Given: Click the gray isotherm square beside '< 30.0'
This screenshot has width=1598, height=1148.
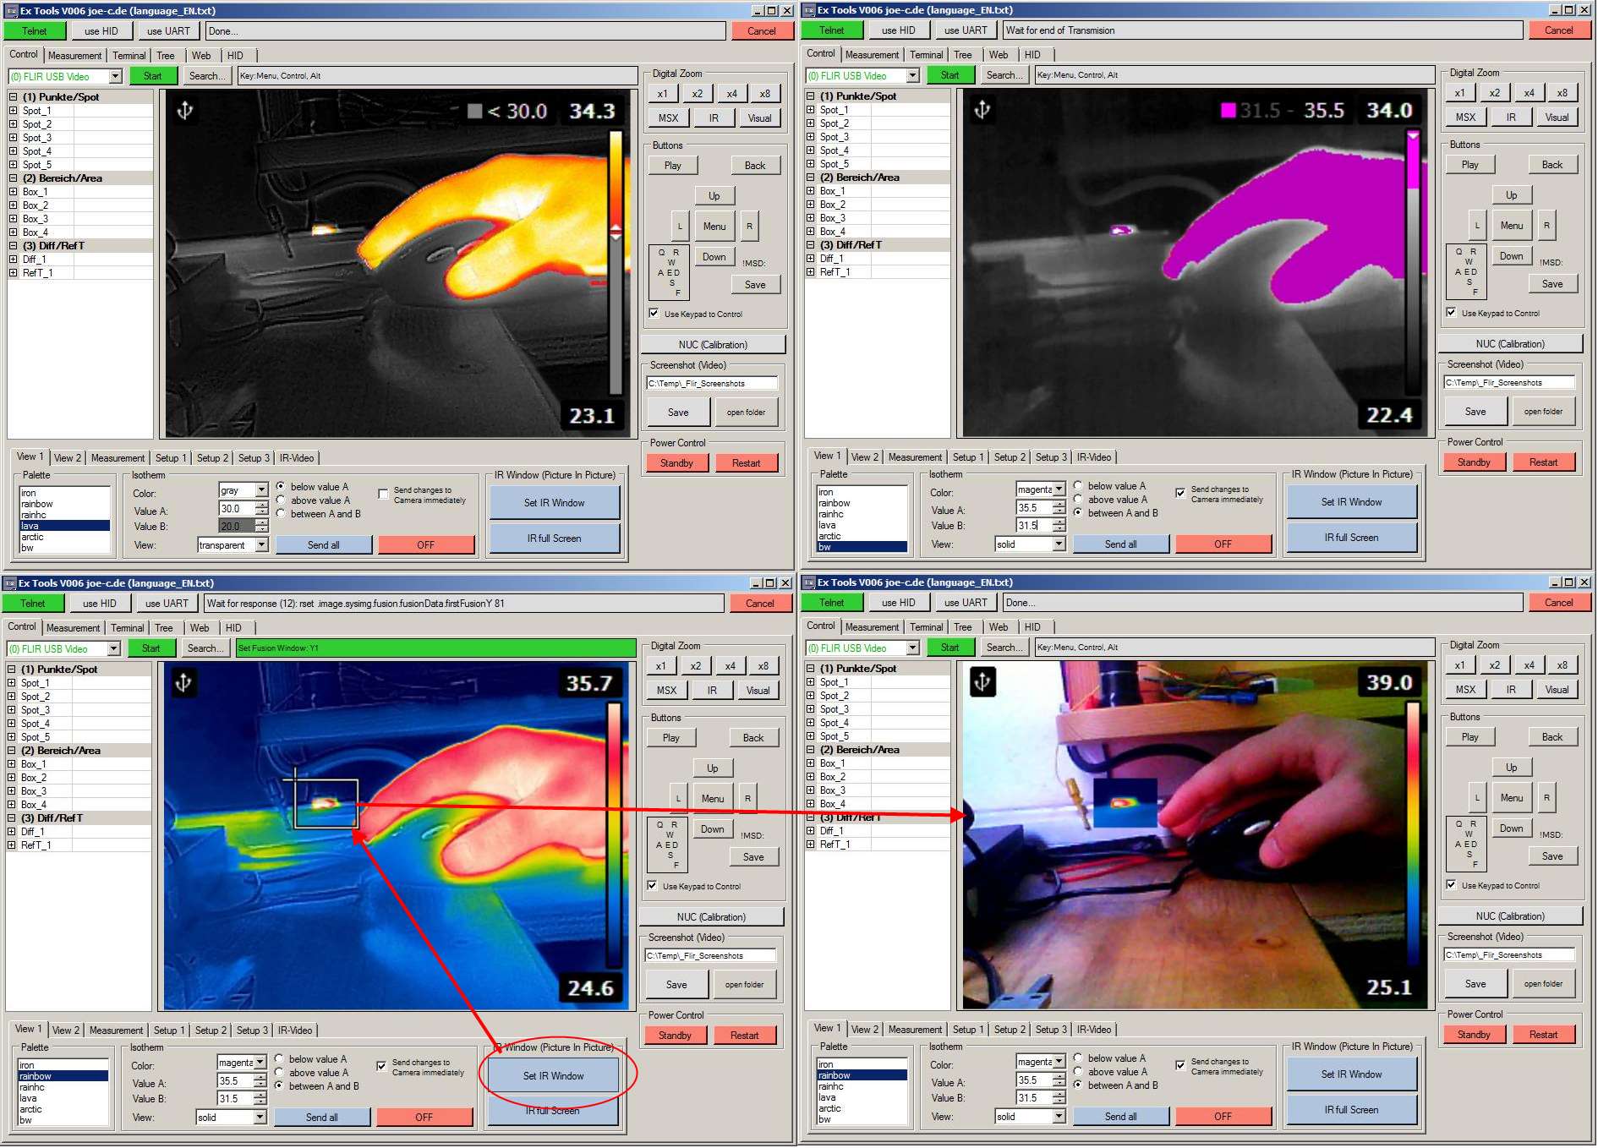Looking at the screenshot, I should coord(474,111).
